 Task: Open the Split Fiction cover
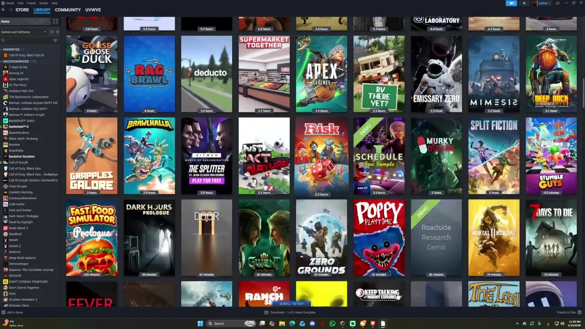494,156
